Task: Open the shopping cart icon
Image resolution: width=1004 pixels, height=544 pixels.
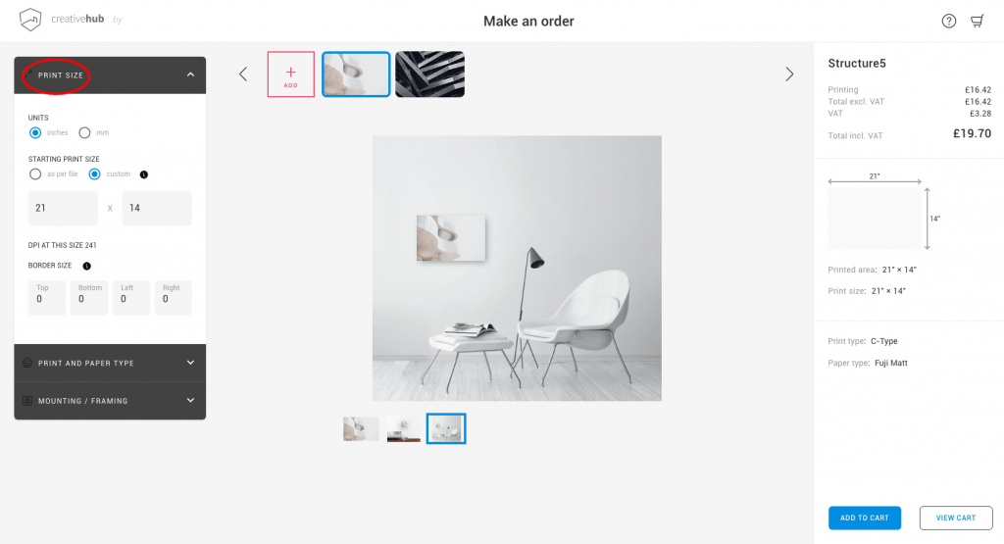Action: [x=978, y=22]
